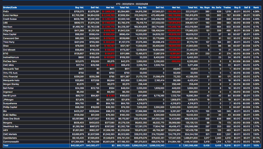Click the Broker/Code column header
This screenshot has width=263, height=149.
coord(10,8)
